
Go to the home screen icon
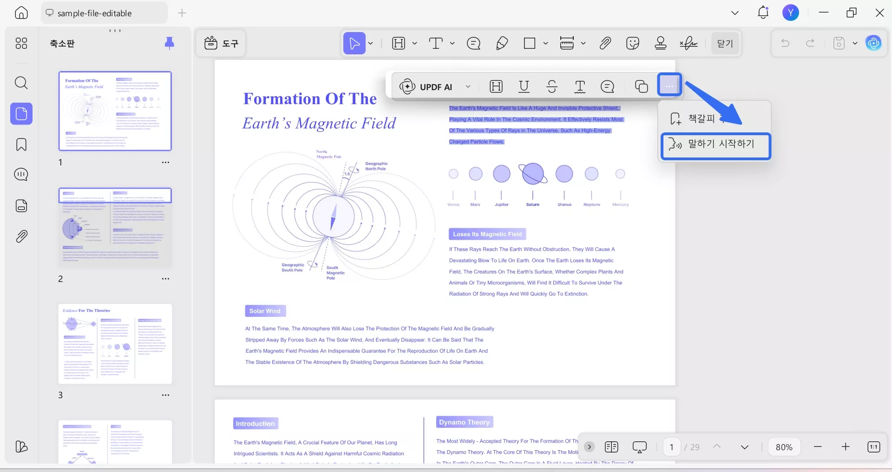point(21,13)
